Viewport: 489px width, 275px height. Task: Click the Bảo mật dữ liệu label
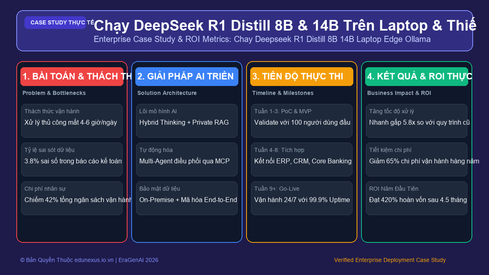pos(160,189)
